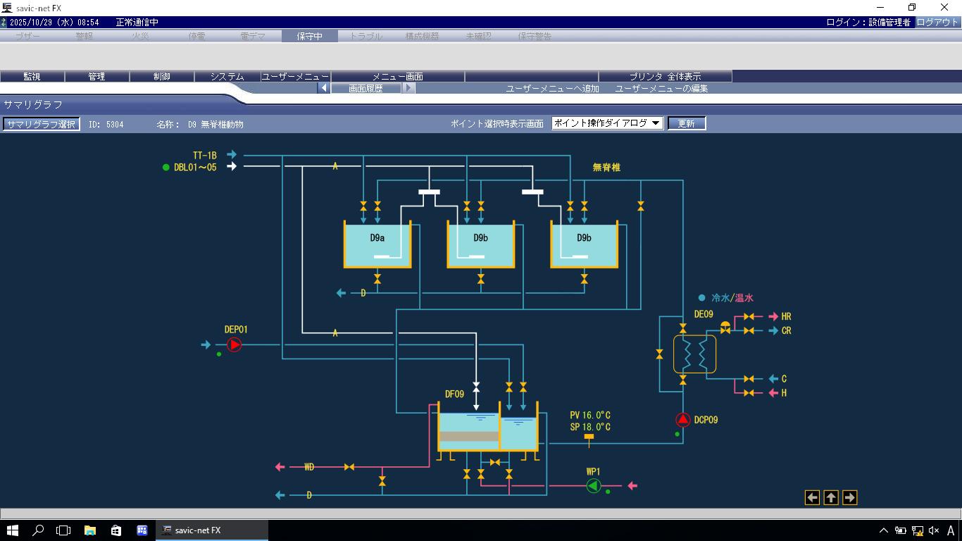Open the ポイント操作ダイアログ dropdown
Image resolution: width=962 pixels, height=541 pixels.
pos(607,123)
